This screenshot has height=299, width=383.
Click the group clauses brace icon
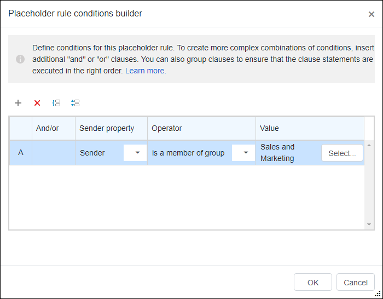[56, 103]
